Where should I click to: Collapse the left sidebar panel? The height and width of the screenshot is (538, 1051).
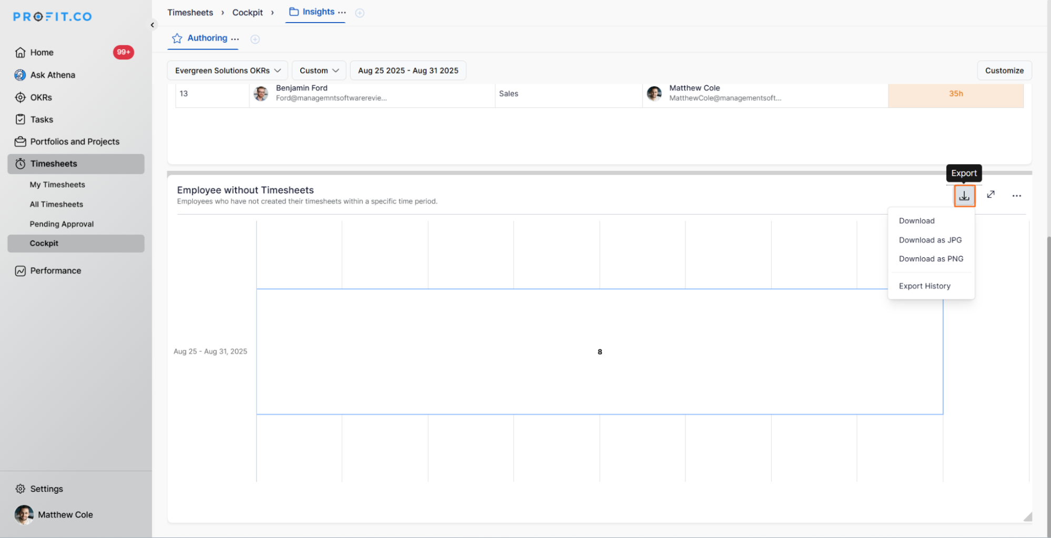152,25
